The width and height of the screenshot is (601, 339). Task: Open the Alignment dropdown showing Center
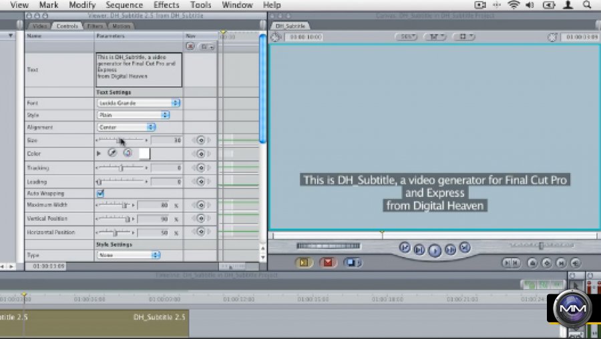point(126,127)
